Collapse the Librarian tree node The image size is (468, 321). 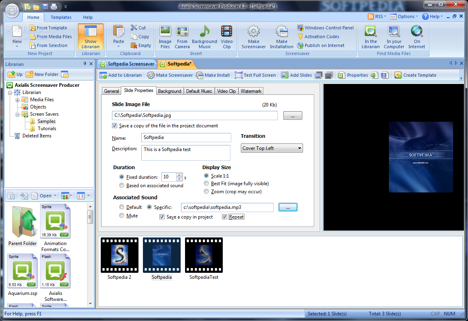10,93
